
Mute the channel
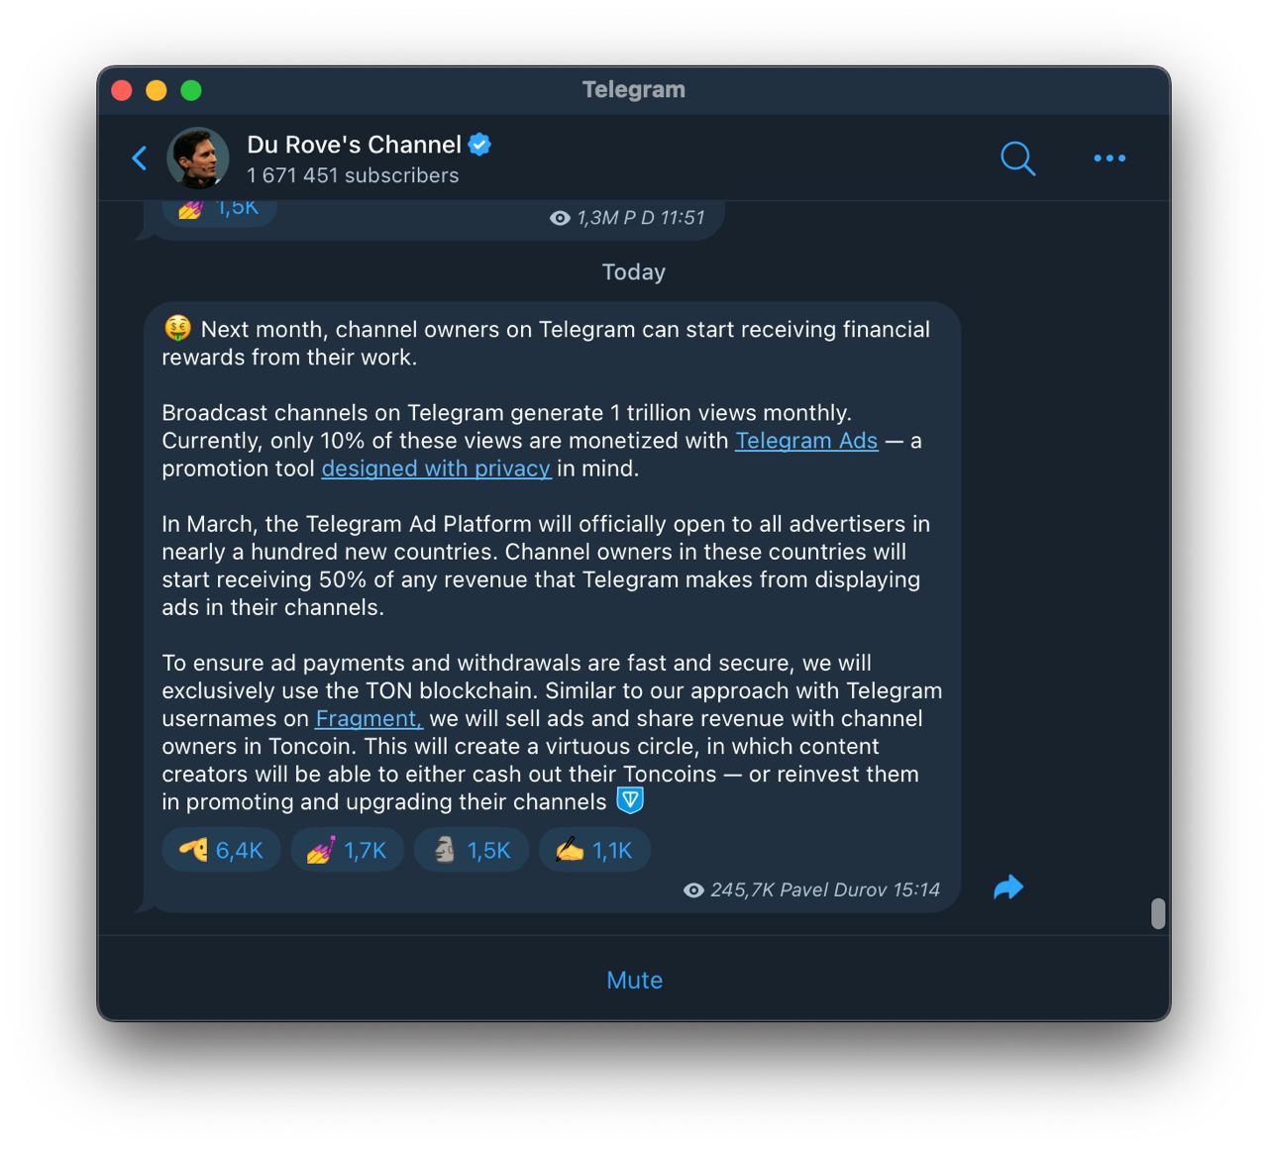634,980
